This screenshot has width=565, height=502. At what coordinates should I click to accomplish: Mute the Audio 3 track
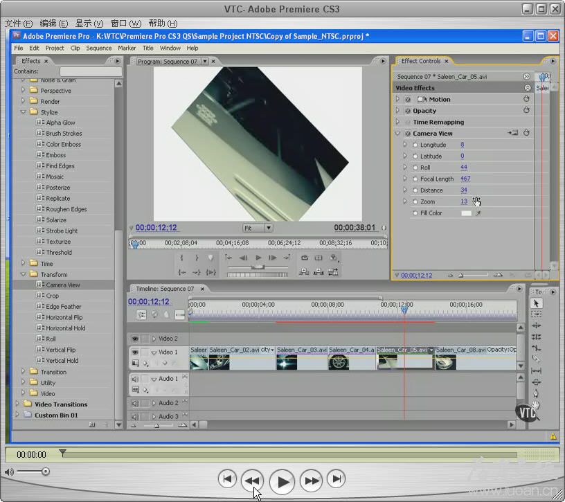tap(135, 416)
